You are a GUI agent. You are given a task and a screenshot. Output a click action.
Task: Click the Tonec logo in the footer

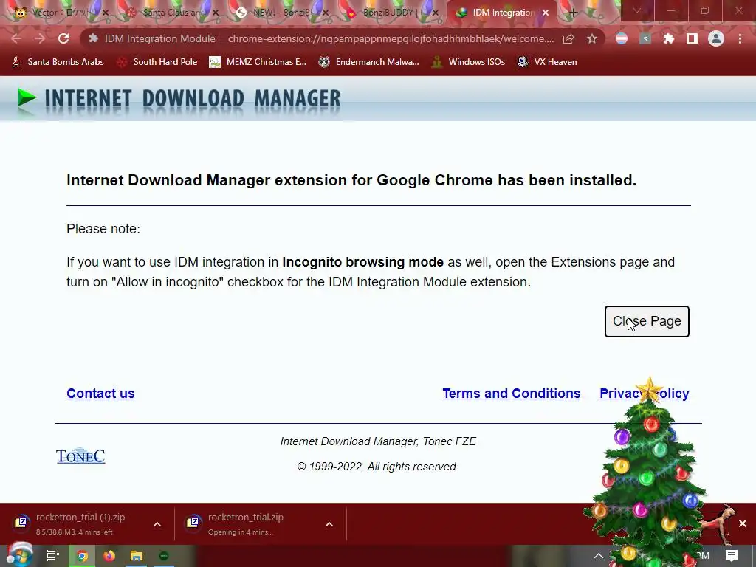[x=80, y=456]
